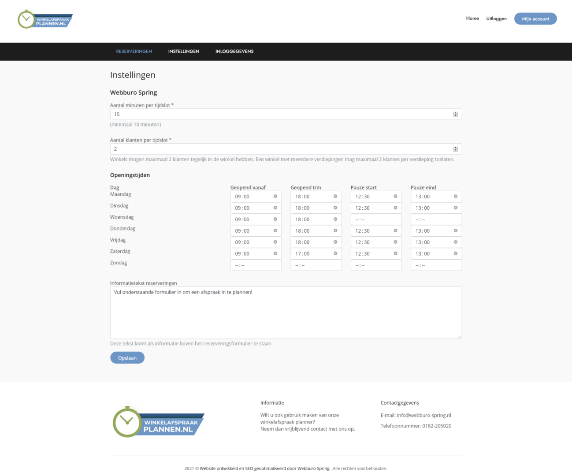Clear Maandag opening time with x icon
572x476 pixels.
(x=275, y=197)
